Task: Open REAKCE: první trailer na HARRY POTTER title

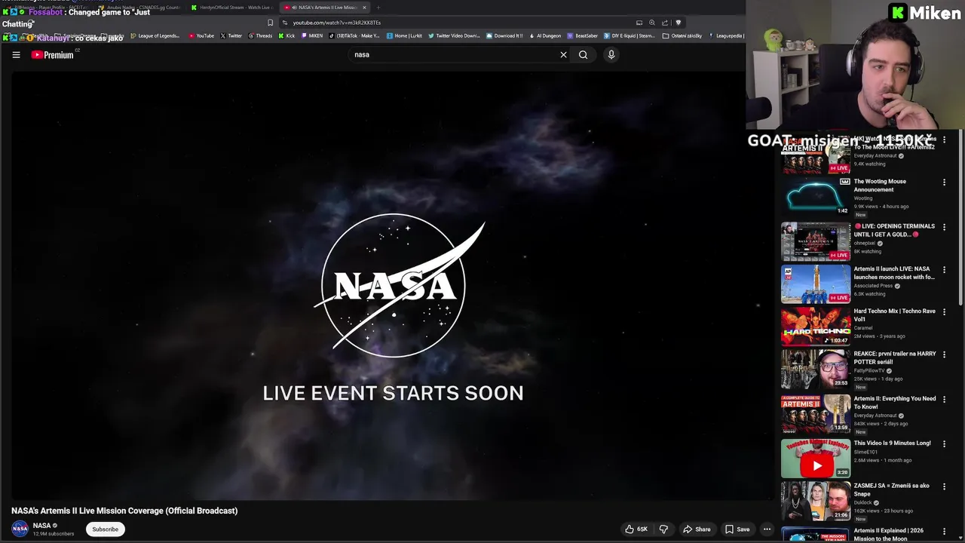Action: pyautogui.click(x=895, y=357)
